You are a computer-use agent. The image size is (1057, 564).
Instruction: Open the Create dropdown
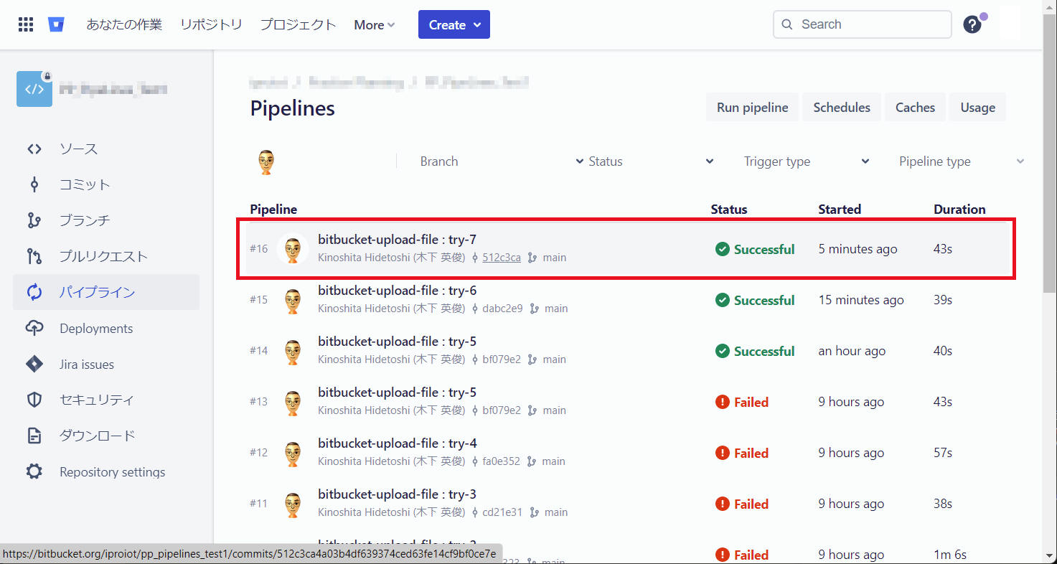coord(454,24)
